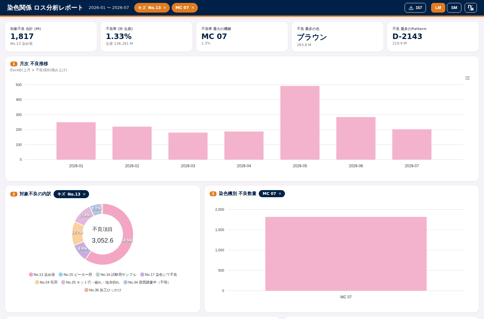Image resolution: width=484 pixels, height=319 pixels.
Task: Remove the orange MC 07 header filter chip
Action: (x=193, y=8)
